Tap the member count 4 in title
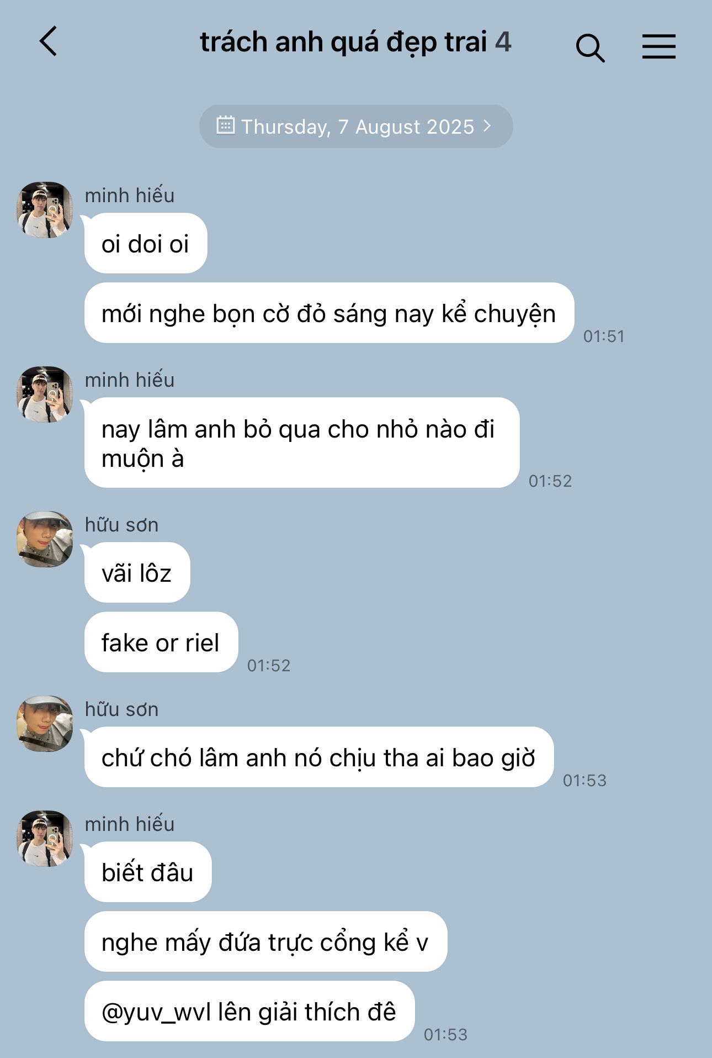Screen dimensions: 712x1058 (x=503, y=42)
